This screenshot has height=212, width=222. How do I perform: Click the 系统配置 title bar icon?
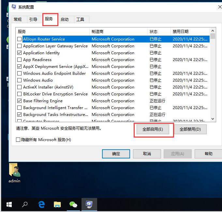[14, 7]
